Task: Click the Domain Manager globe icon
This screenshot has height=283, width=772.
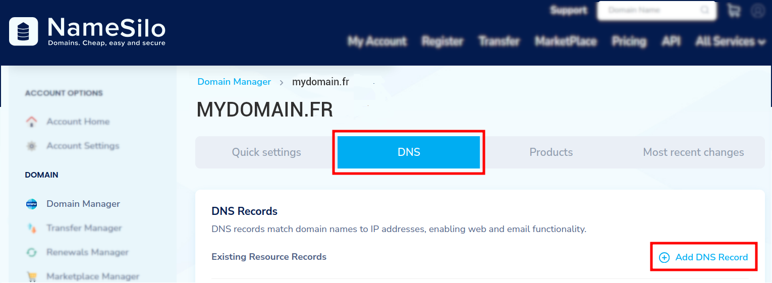Action: click(x=31, y=204)
